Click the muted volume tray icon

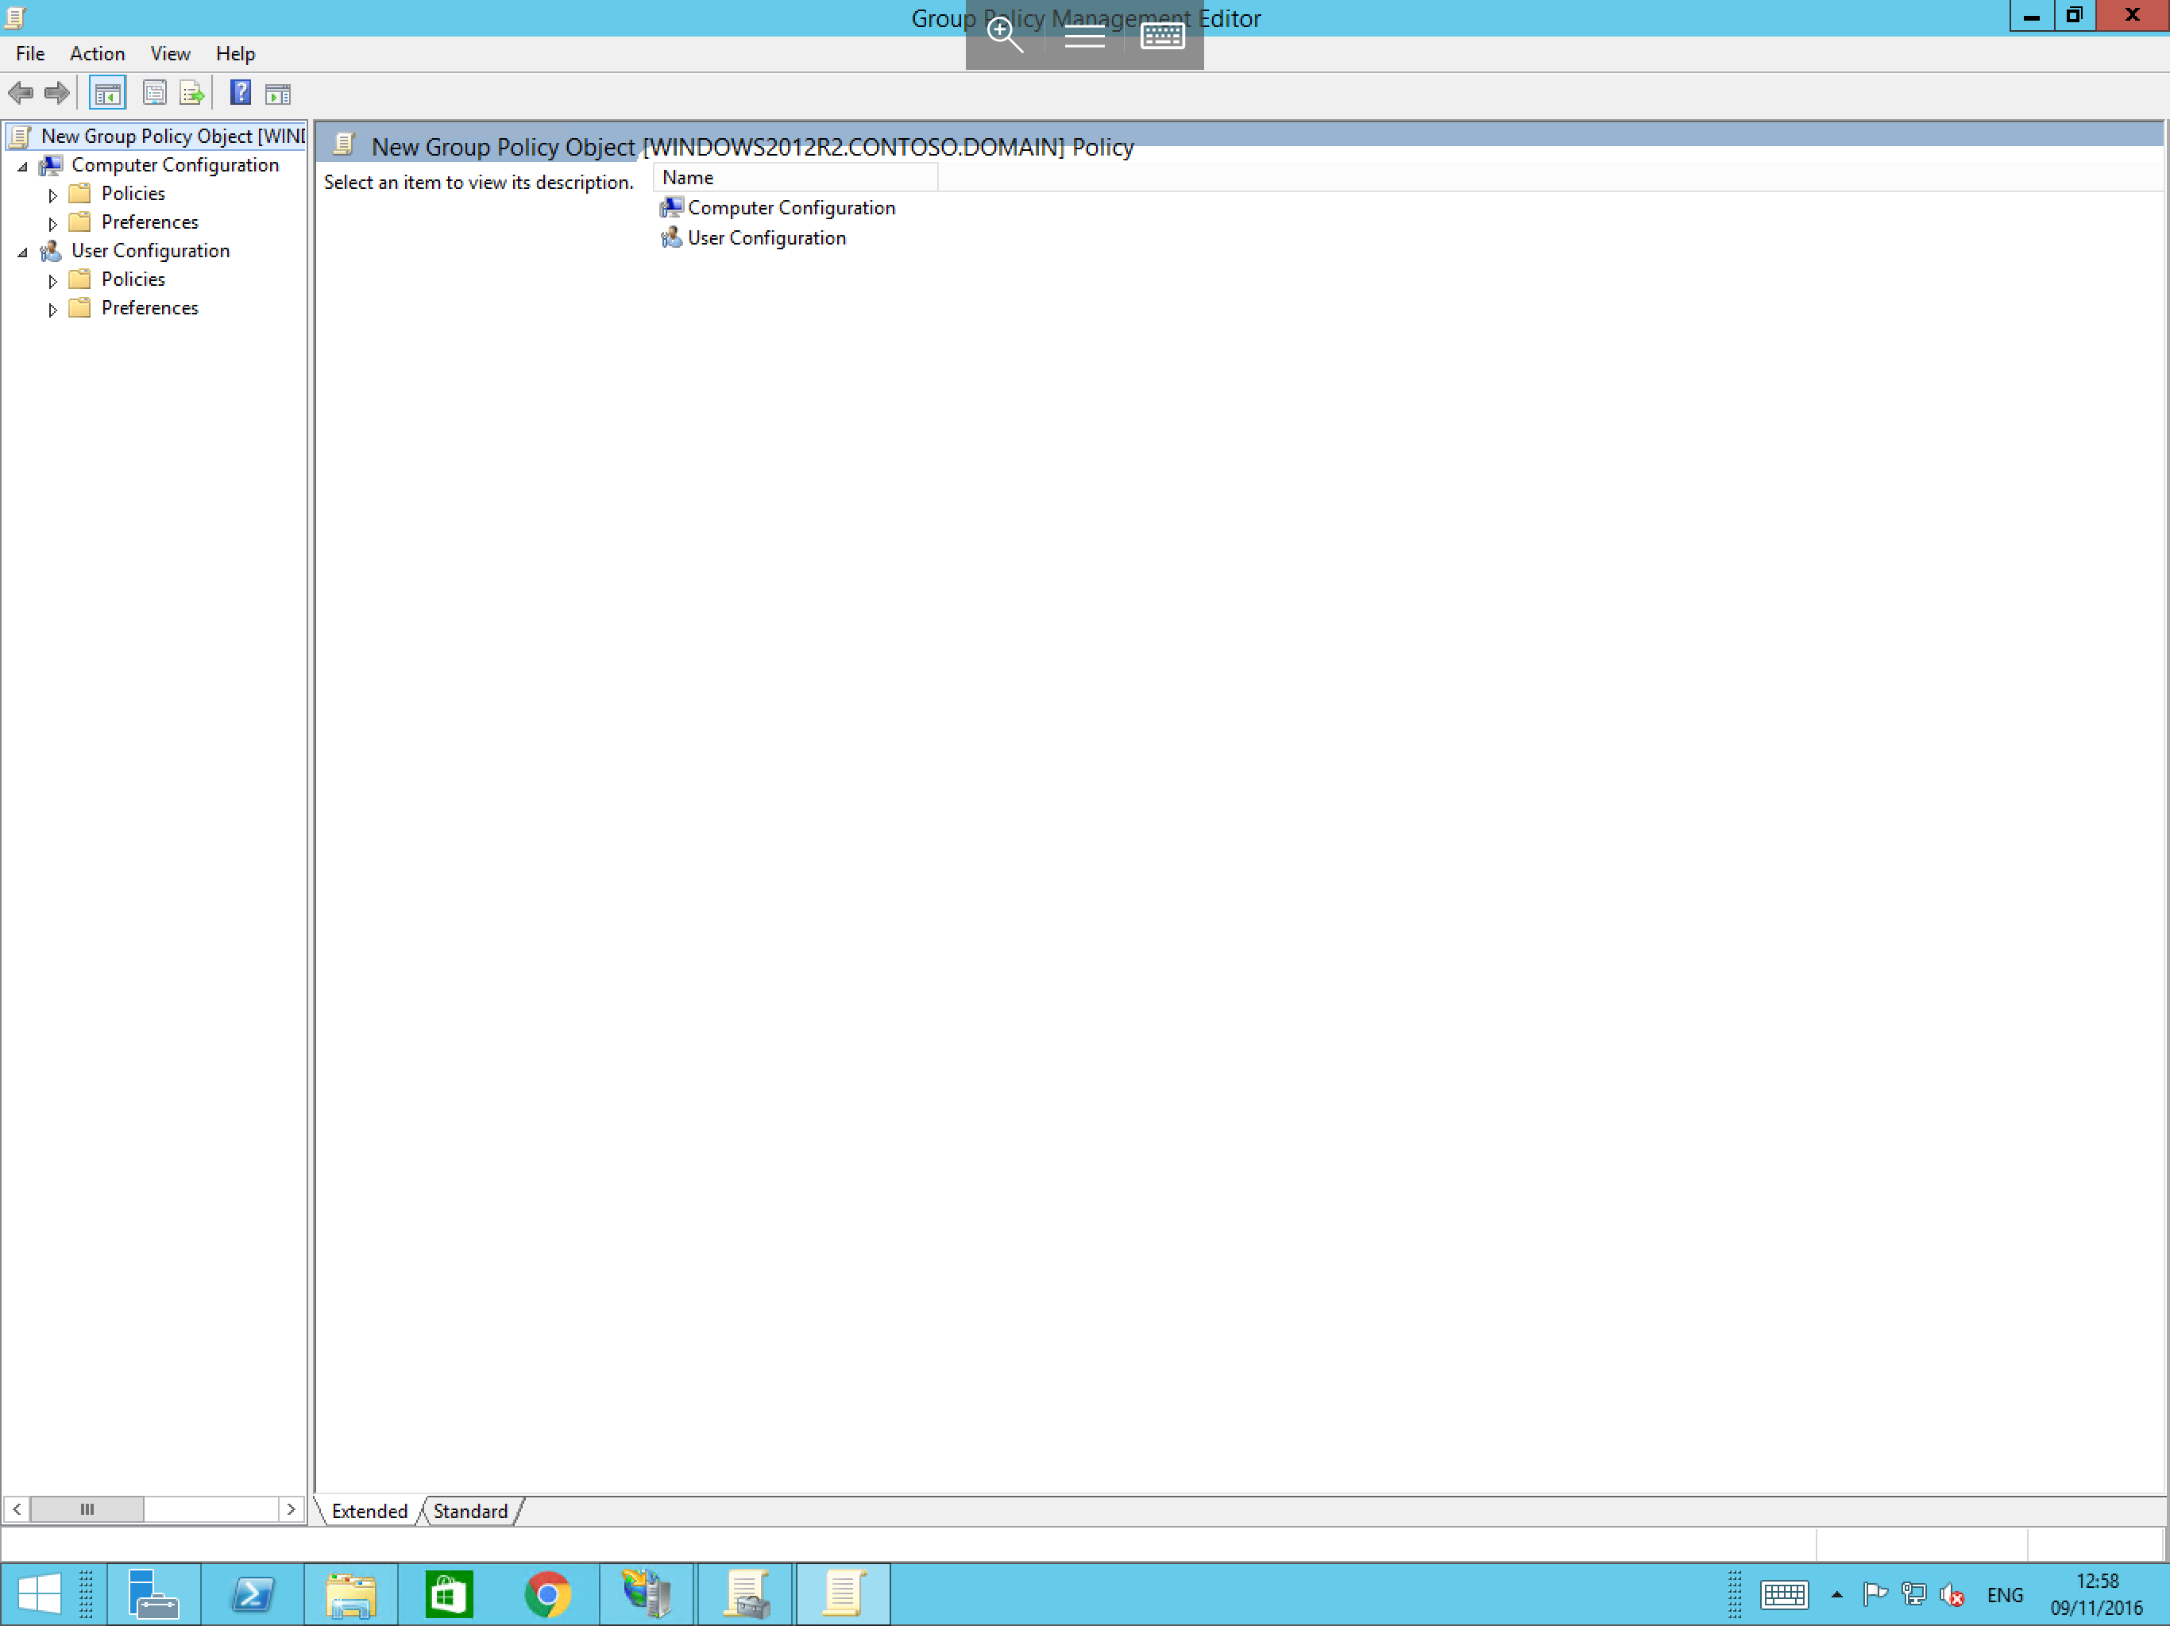(x=1952, y=1596)
